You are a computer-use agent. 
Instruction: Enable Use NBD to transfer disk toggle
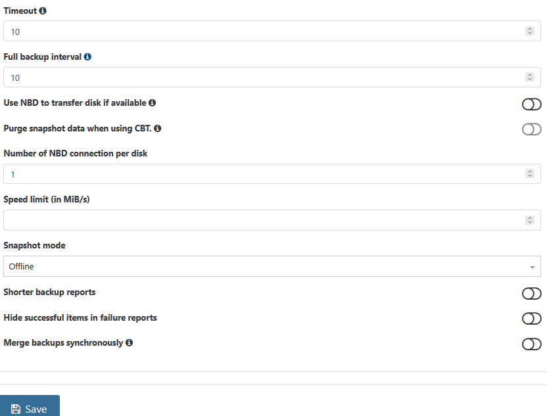coord(531,104)
